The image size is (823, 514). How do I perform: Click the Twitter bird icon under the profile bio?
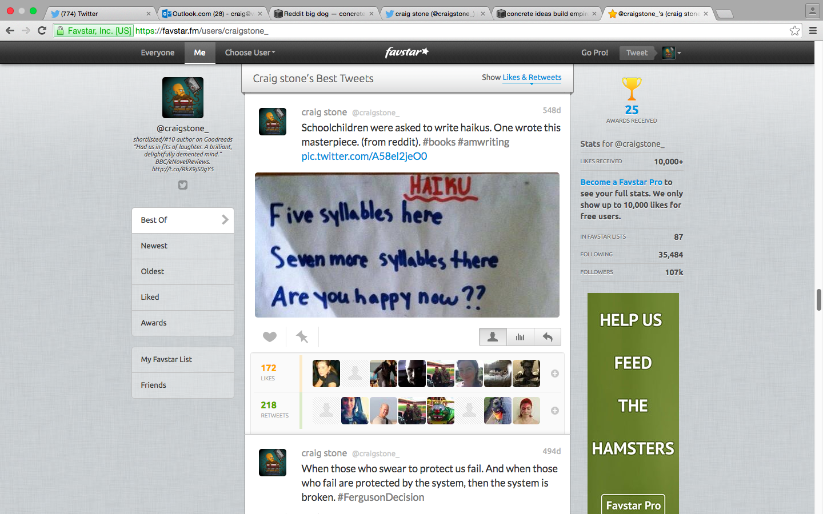pos(183,185)
